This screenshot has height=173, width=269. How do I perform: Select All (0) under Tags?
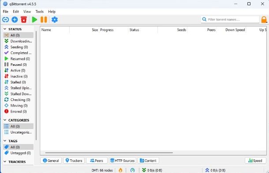(x=19, y=147)
